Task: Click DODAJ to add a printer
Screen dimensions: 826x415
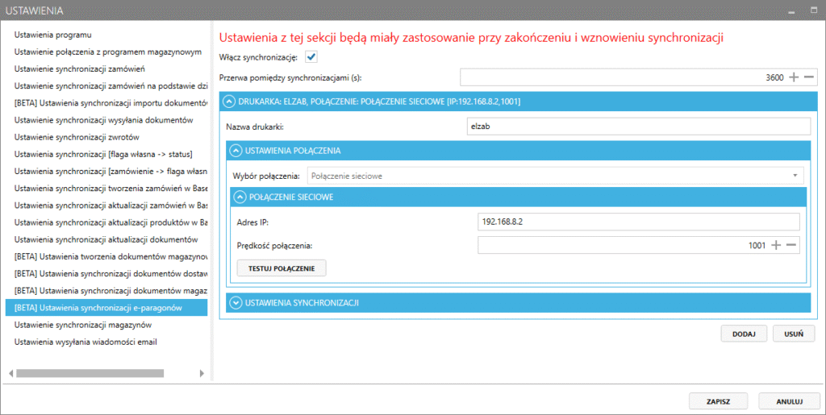Action: pyautogui.click(x=743, y=334)
